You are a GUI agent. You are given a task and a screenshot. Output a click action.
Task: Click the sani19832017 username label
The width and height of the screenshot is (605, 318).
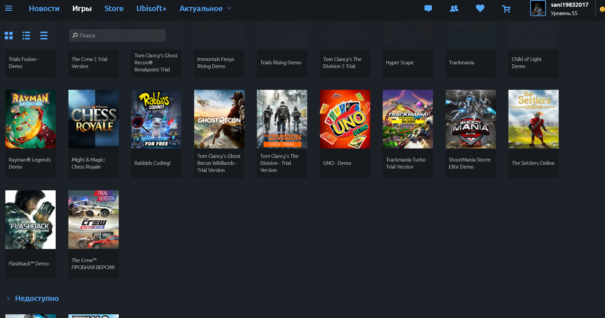tap(569, 5)
